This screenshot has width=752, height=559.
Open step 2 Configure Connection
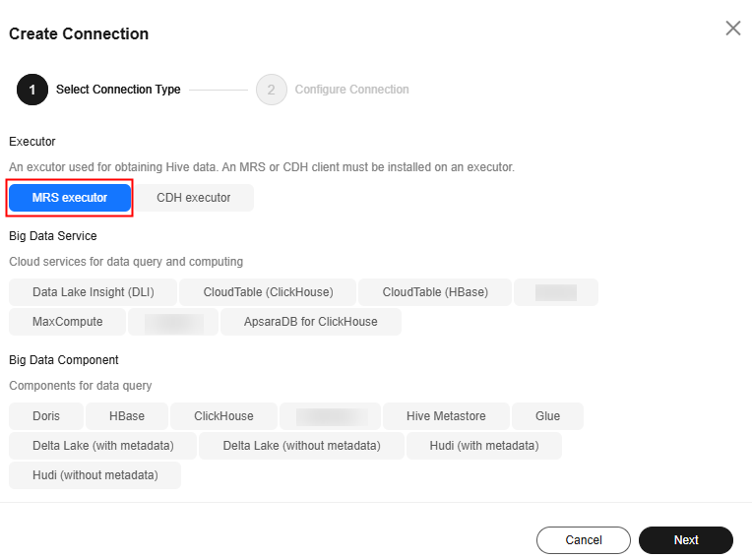(333, 90)
